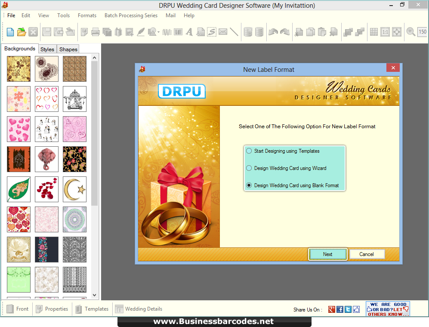The height and width of the screenshot is (327, 429).
Task: Select the pink elephant background thumbnail
Action: (x=46, y=159)
